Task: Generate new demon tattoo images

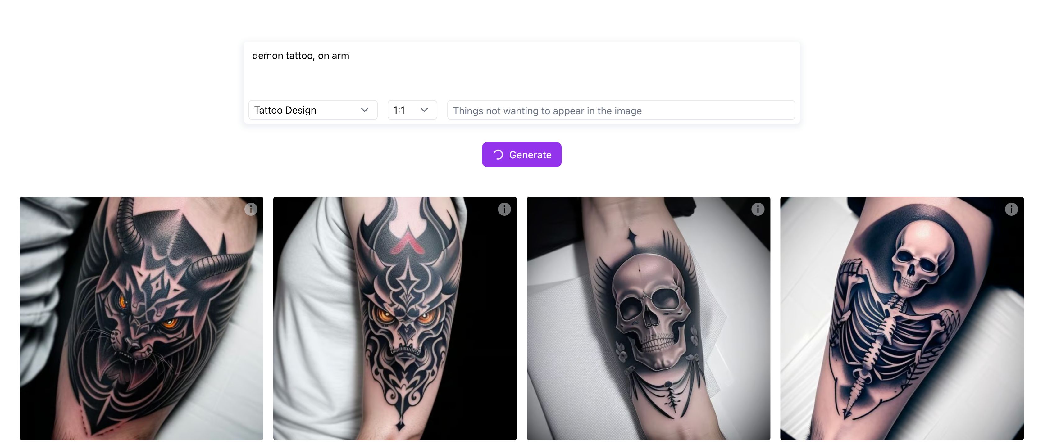Action: 521,154
